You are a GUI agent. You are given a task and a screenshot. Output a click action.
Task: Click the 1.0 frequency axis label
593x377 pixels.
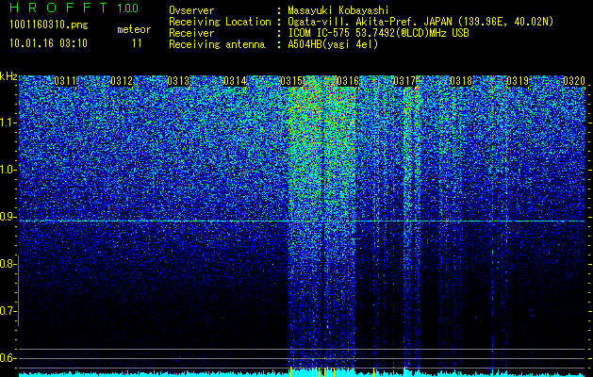tap(7, 170)
